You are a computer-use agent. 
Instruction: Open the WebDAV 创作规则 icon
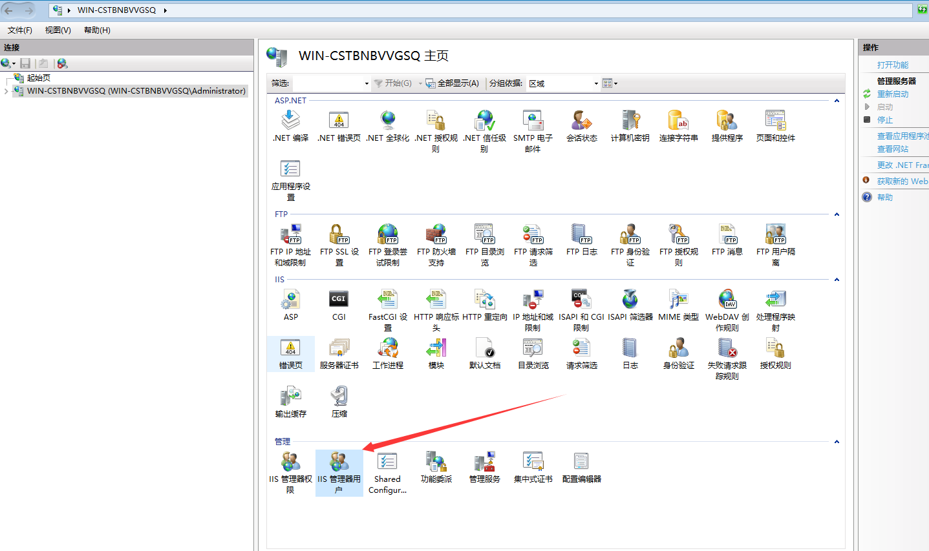[727, 310]
